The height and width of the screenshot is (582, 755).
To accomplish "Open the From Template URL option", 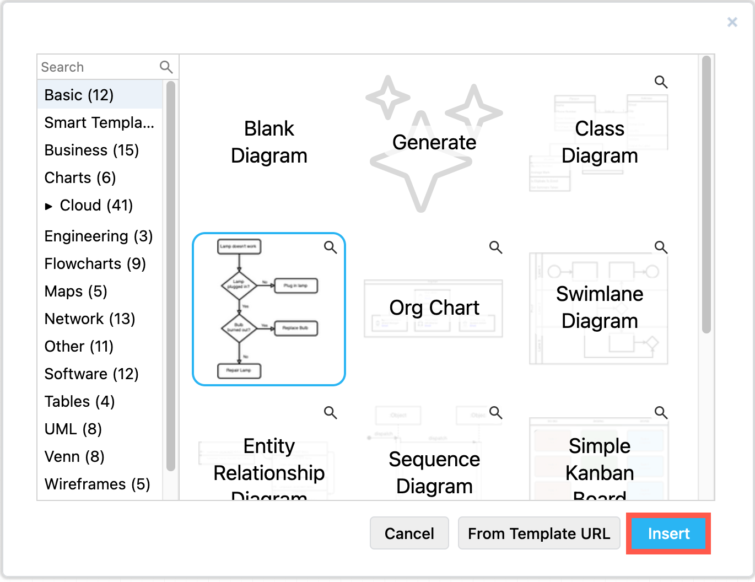I will 539,533.
